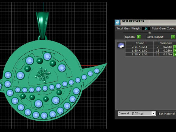The image size is (176, 132).
Task: Click count 13 in 1.38 row
Action: click(x=158, y=54)
